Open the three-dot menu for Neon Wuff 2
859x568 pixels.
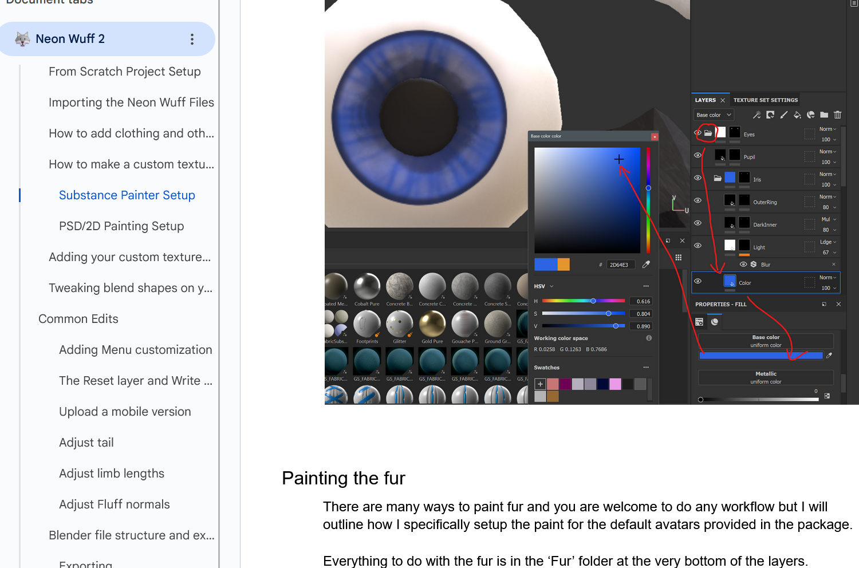coord(192,39)
